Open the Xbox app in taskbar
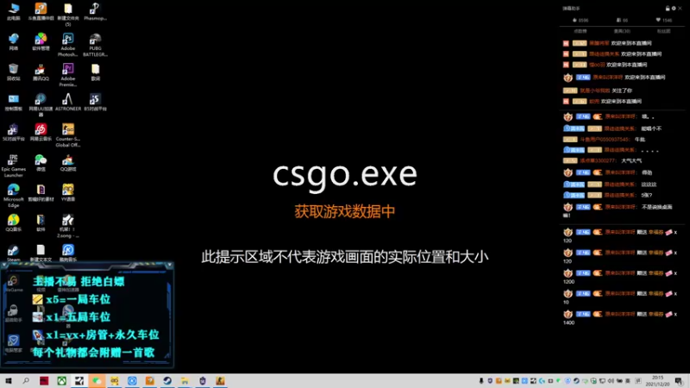 coord(61,381)
